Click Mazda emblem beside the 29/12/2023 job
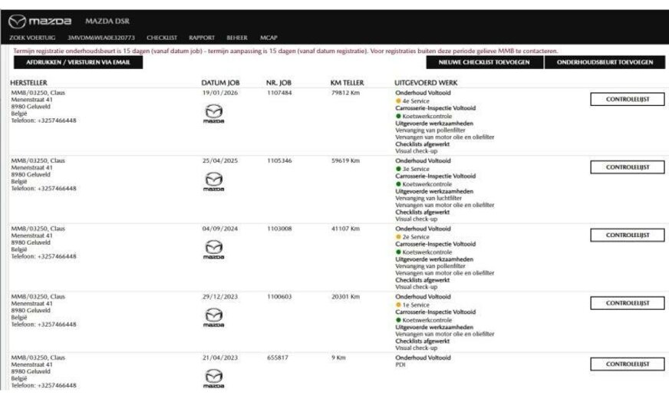This screenshot has width=669, height=399. [x=213, y=318]
